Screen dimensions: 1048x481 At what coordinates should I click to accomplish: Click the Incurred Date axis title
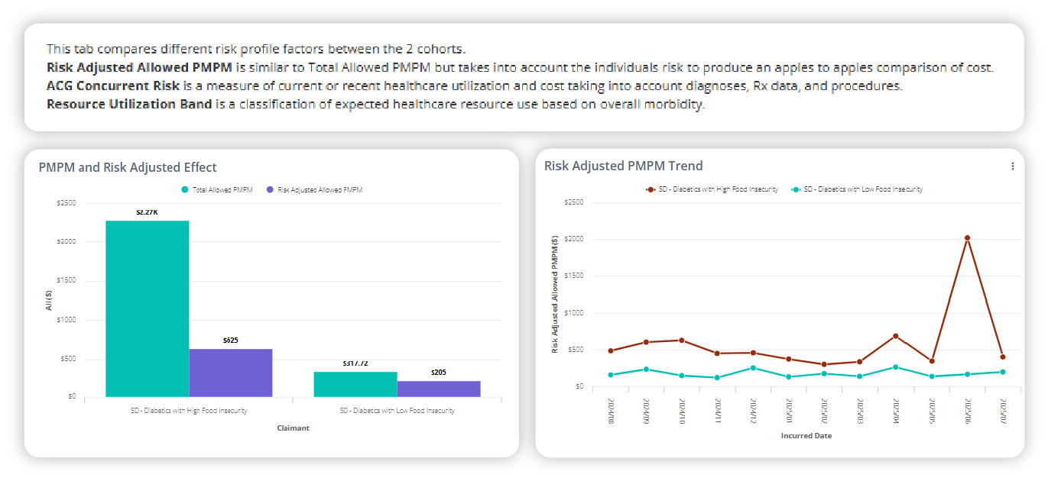click(x=806, y=436)
